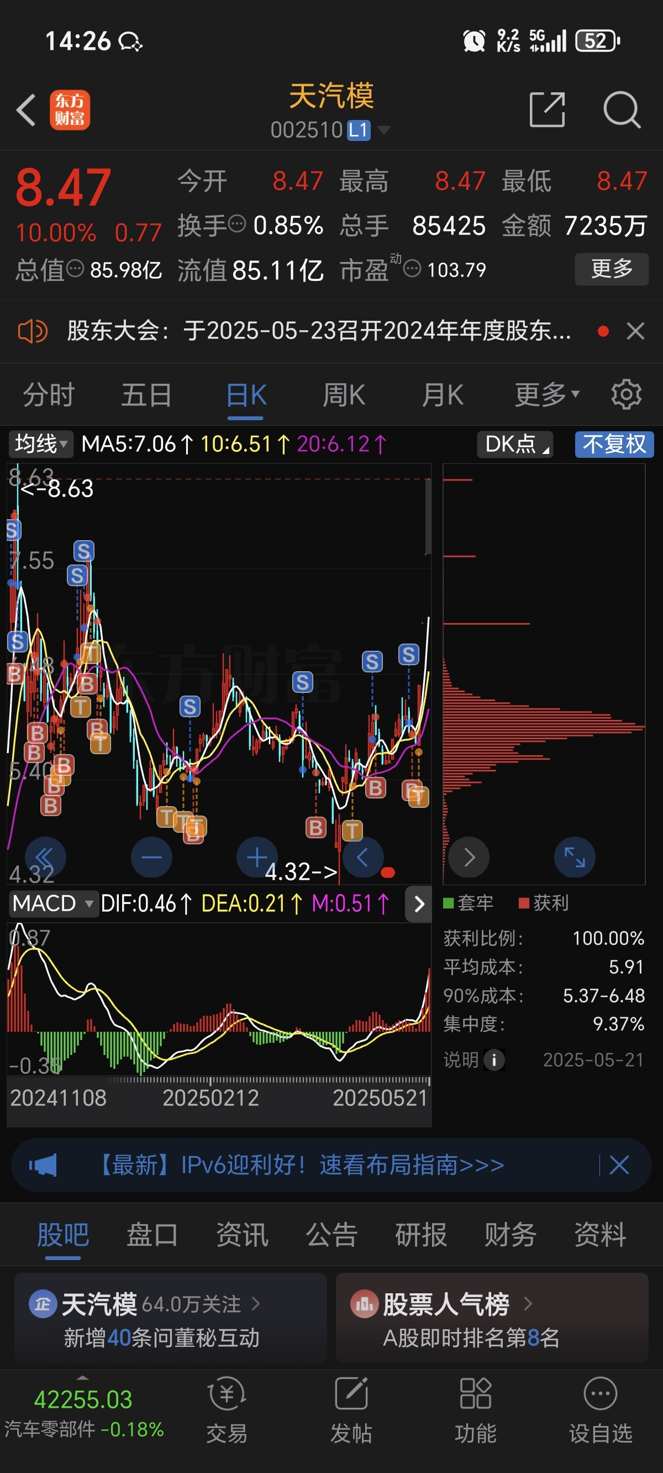Expand the 更多 chart period dropdown

[x=547, y=395]
